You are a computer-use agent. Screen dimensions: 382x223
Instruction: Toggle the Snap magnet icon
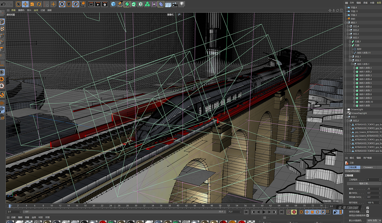point(2,95)
